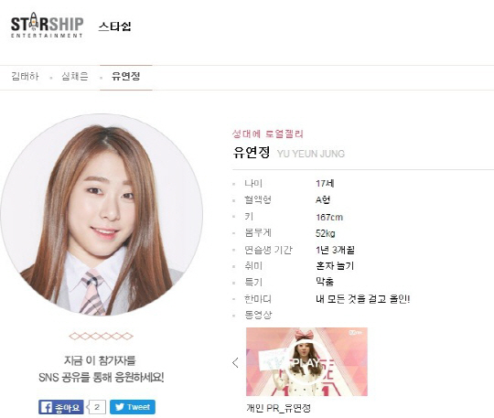Open the 김태하 trainee tab
The width and height of the screenshot is (494, 418).
[25, 76]
